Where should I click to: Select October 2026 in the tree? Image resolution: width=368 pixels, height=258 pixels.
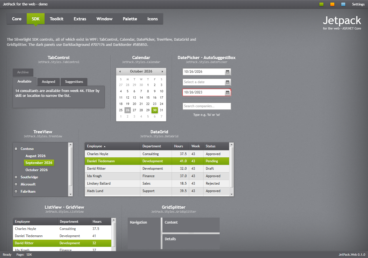click(37, 170)
